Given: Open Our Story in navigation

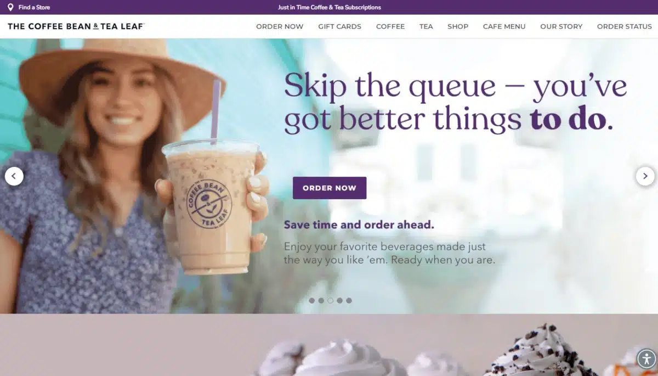Looking at the screenshot, I should tap(561, 26).
